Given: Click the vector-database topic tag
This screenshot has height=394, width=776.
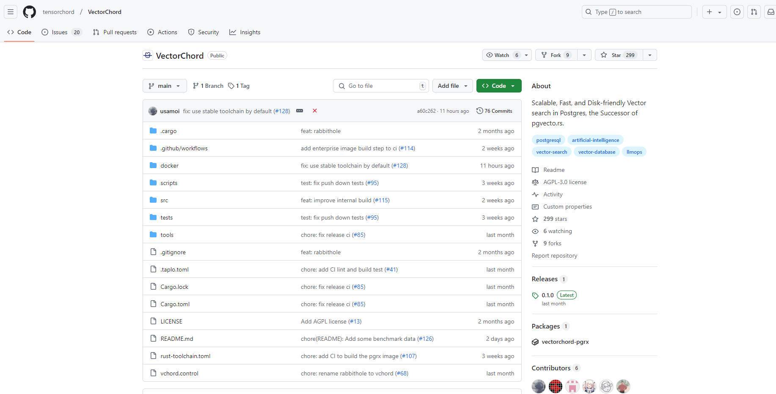Looking at the screenshot, I should coord(597,152).
